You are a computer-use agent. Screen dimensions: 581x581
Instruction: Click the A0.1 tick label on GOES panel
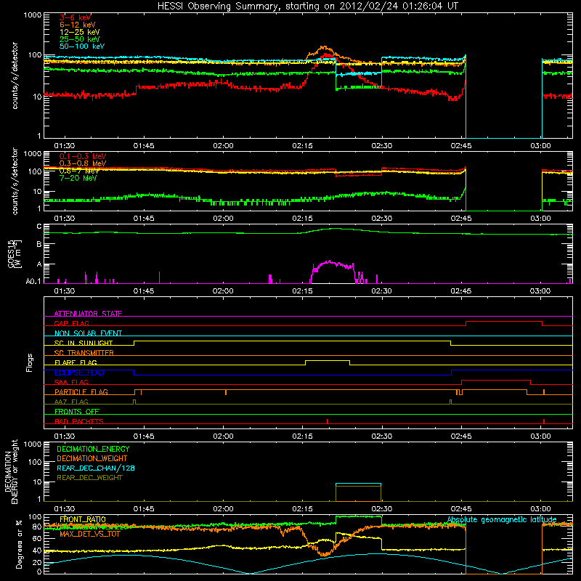(x=33, y=281)
